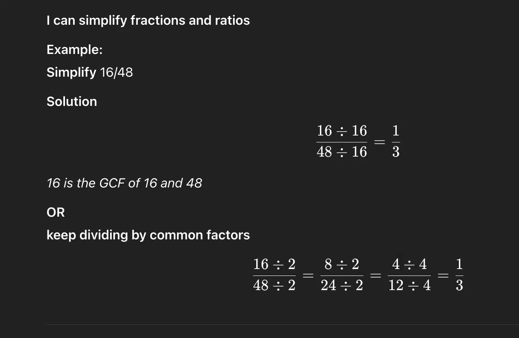Click the 1/3 result of the first equation
The image size is (519, 338).
pyautogui.click(x=396, y=142)
